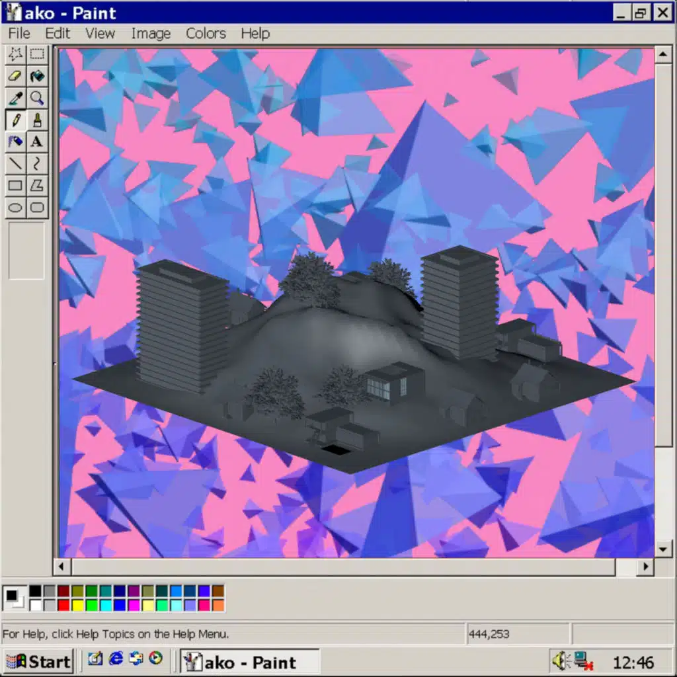677x677 pixels.
Task: Click the 'For Help, click Help Topics' status text
Action: 116,634
